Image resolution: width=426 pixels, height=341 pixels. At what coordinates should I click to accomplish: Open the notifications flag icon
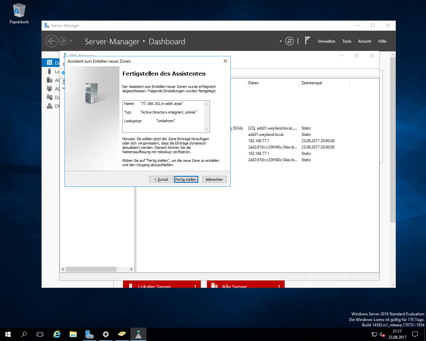[308, 41]
